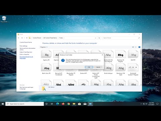
Task: Open Adjust ClearType text link
Action: click(x=26, y=52)
